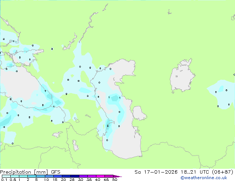Click the magenta arrow at legend end
The height and width of the screenshot is (181, 235).
pos(119,176)
